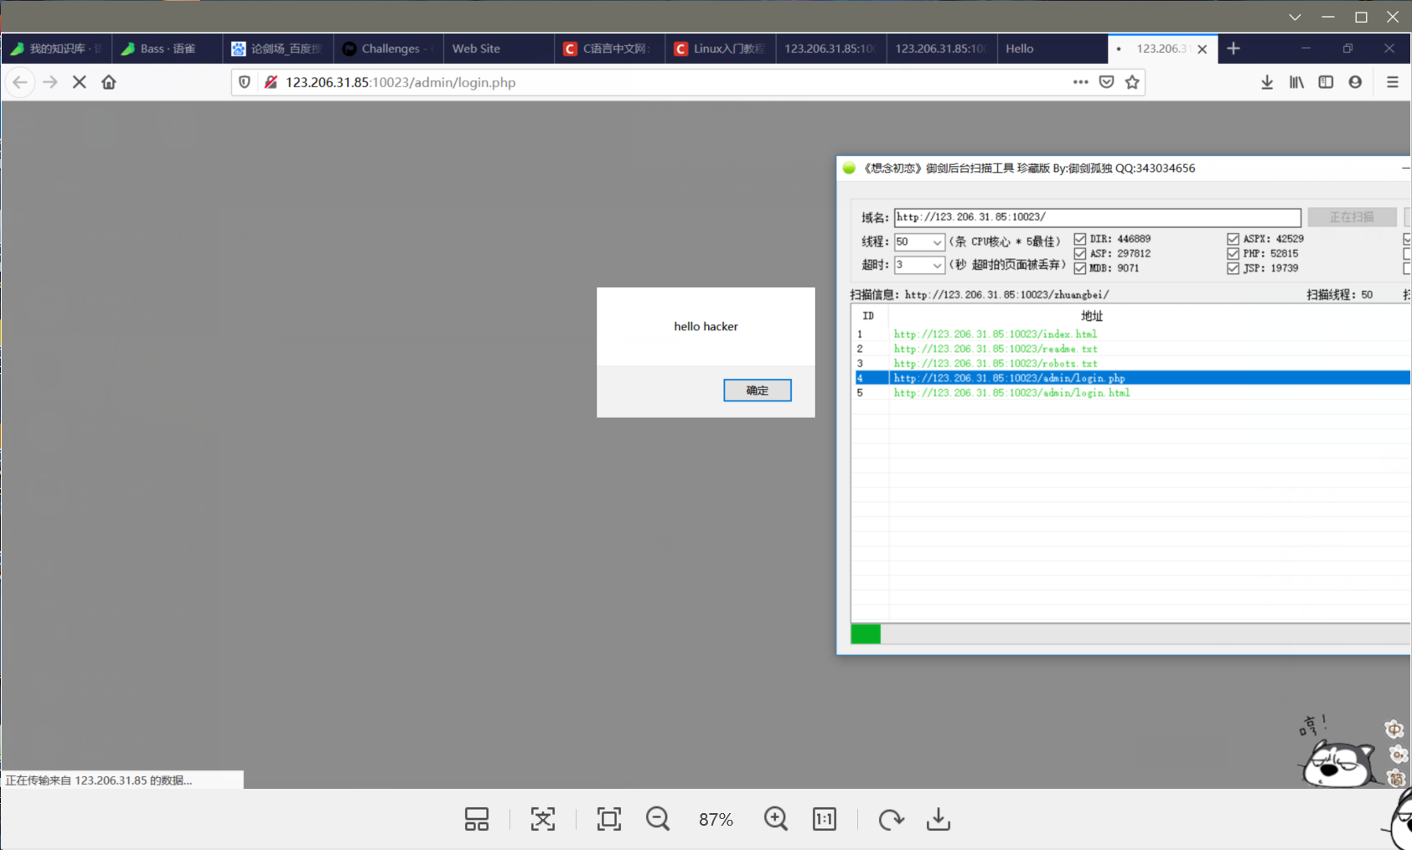Switch to the Linux入门教程 tab
The height and width of the screenshot is (850, 1412).
point(721,49)
